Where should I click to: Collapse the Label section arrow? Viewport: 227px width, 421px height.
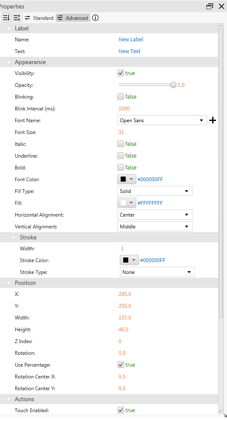pyautogui.click(x=8, y=29)
